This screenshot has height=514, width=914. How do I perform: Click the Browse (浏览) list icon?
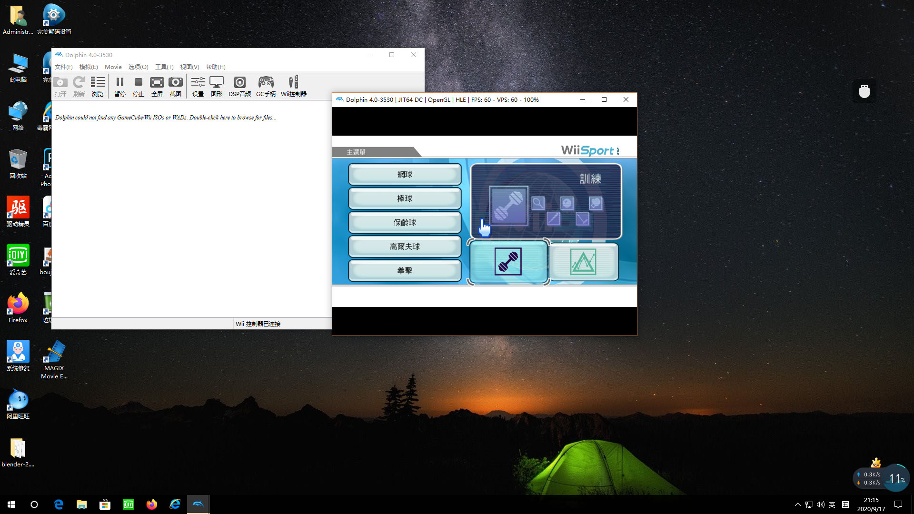pos(98,87)
